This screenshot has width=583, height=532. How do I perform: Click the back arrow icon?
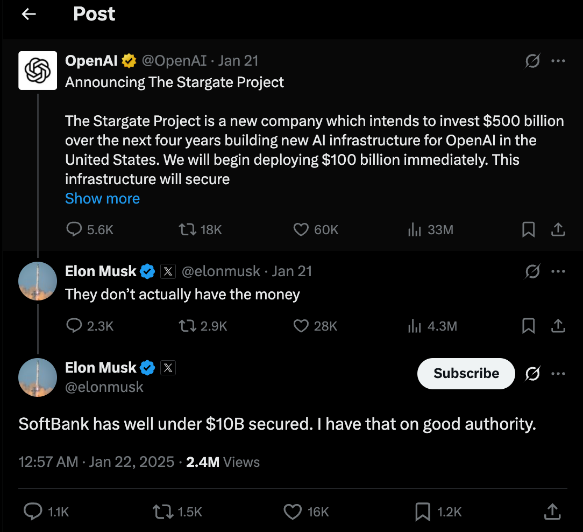(29, 15)
